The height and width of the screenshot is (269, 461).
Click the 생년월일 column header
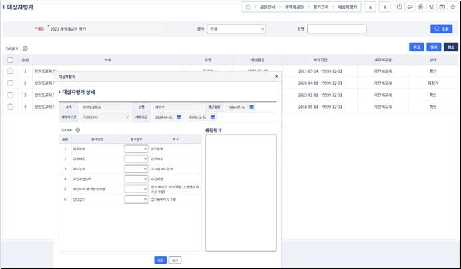click(x=258, y=60)
